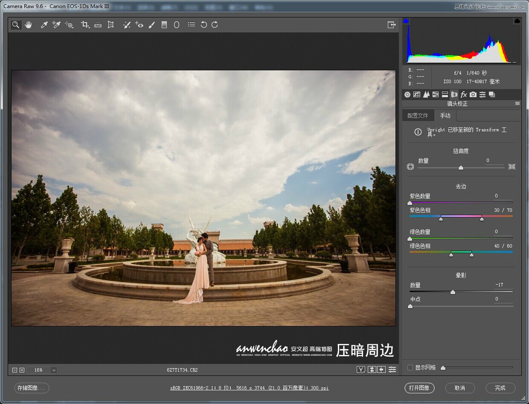Enable the 显示网格 checkbox

pyautogui.click(x=410, y=367)
